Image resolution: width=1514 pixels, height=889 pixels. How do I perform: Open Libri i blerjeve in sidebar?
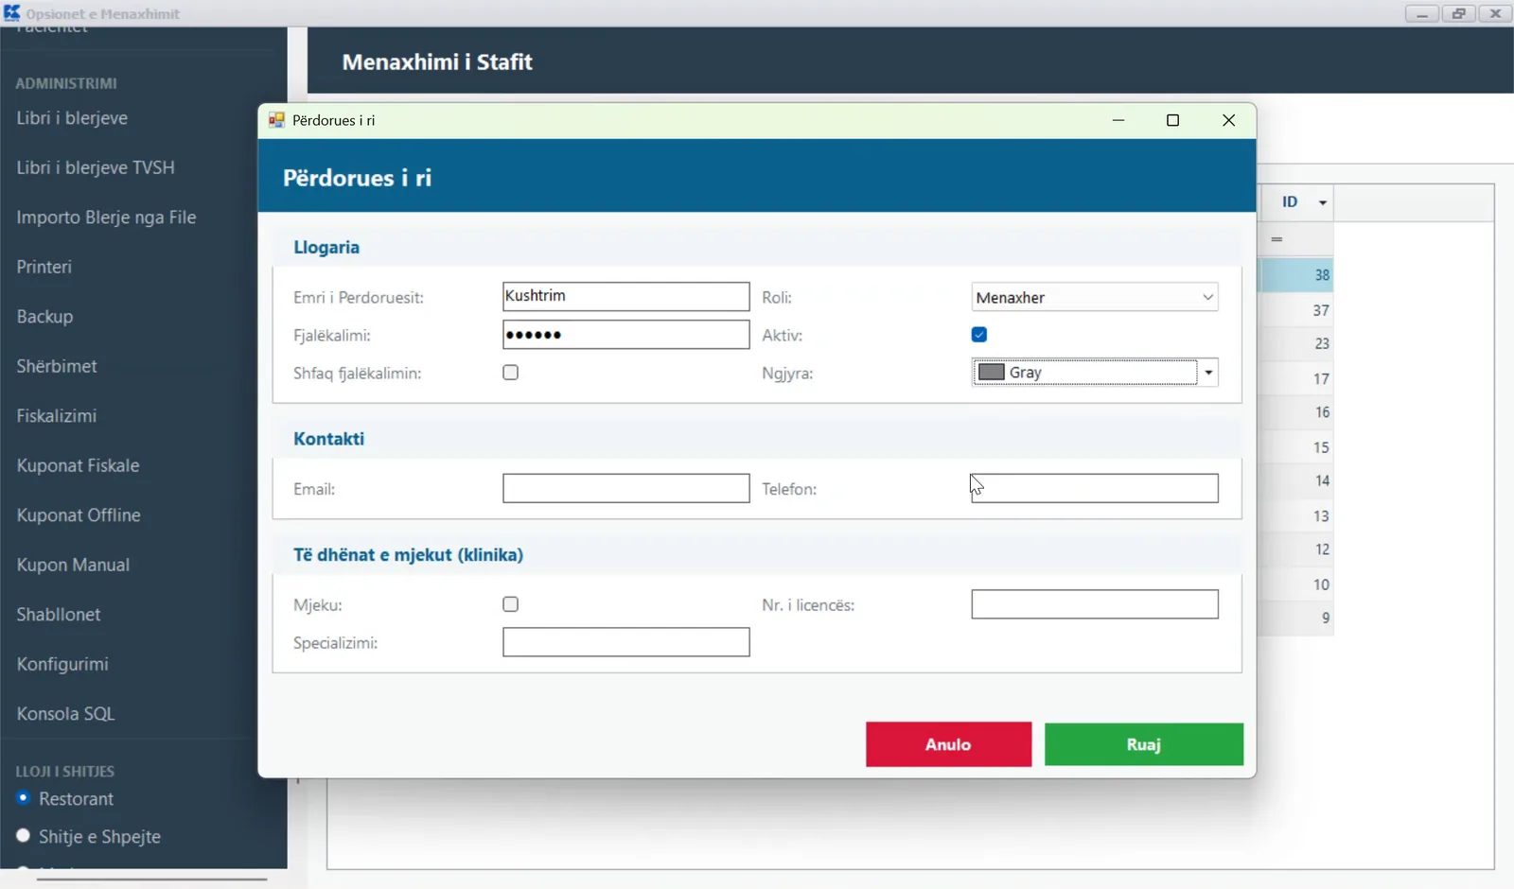(72, 118)
